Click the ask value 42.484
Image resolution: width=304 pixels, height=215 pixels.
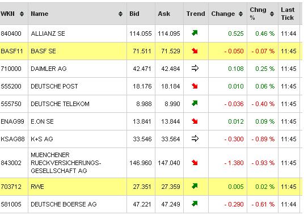(171, 69)
